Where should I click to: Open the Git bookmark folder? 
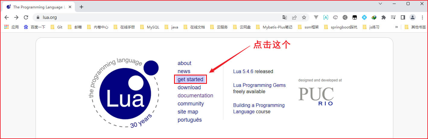[x=57, y=27]
